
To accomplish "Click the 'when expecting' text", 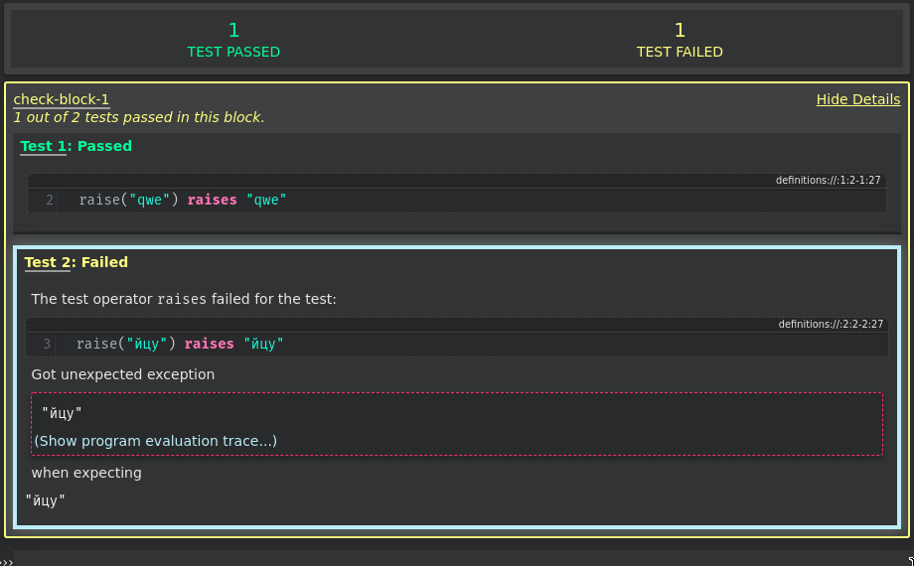I will [86, 473].
